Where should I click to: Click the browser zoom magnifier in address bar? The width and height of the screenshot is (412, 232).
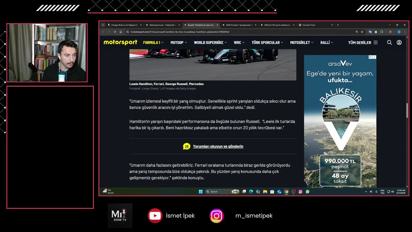point(357,32)
